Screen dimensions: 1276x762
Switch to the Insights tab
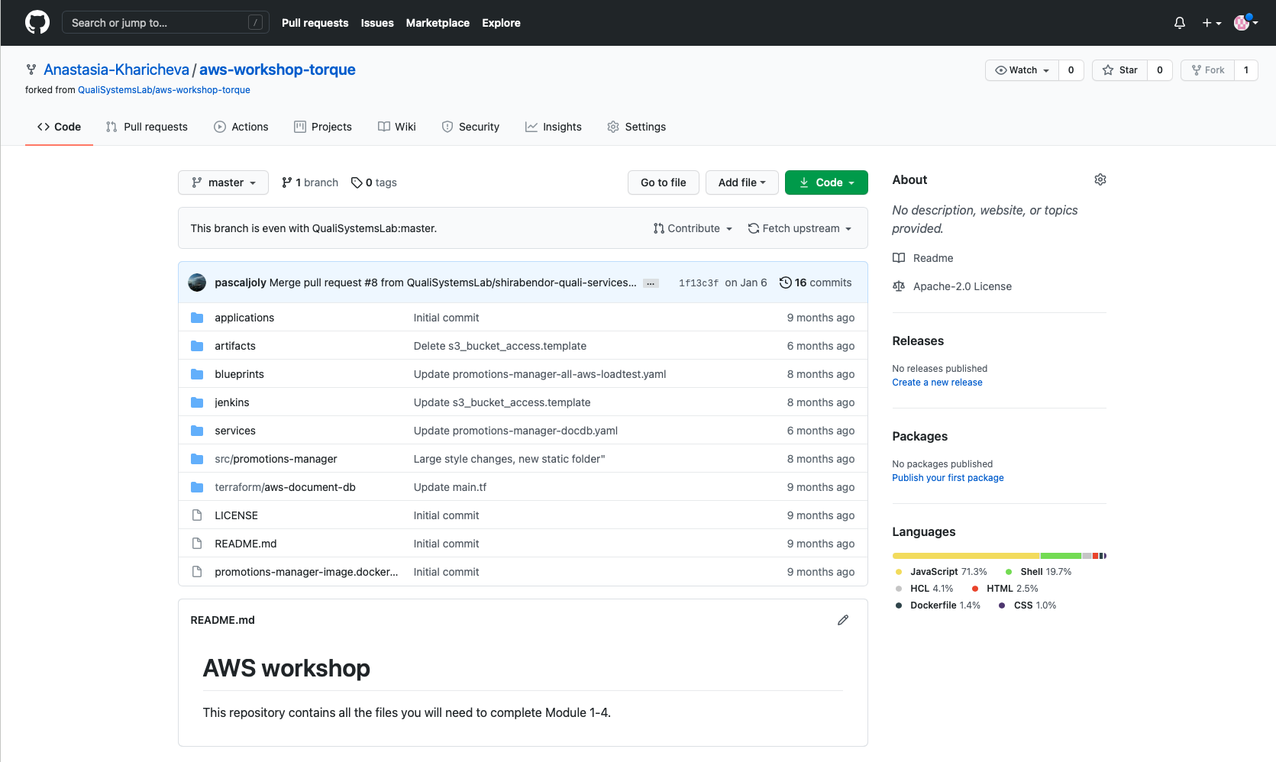(554, 127)
